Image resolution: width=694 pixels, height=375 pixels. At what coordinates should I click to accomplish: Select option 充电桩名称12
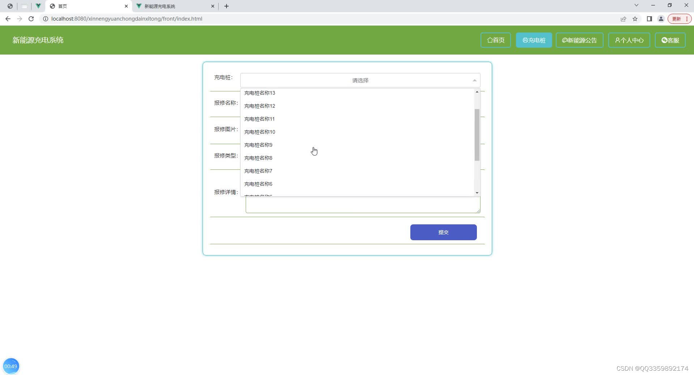click(x=357, y=106)
